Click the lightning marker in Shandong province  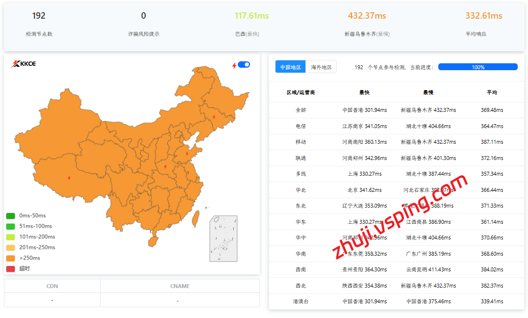point(187,154)
